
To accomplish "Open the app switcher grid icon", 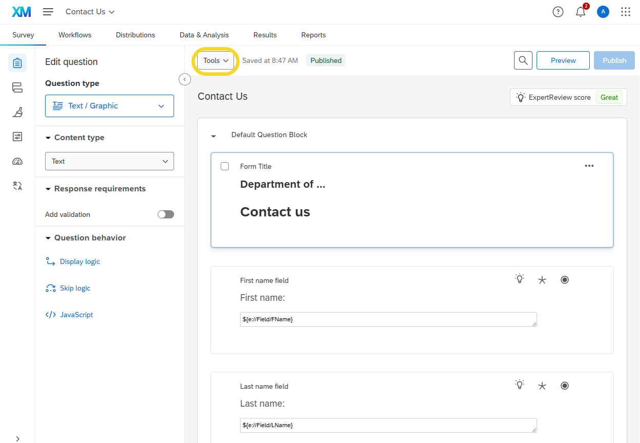I will pos(625,12).
